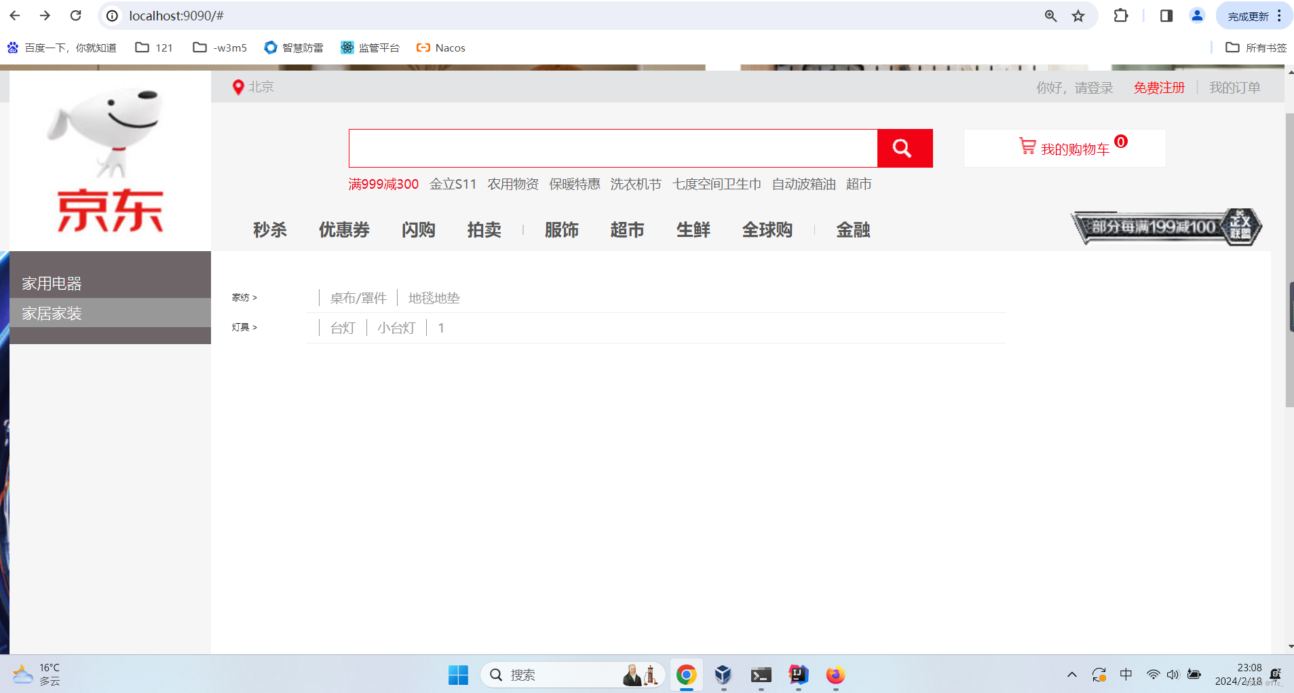Open 我的订单 link
Image resolution: width=1294 pixels, height=693 pixels.
[1235, 88]
